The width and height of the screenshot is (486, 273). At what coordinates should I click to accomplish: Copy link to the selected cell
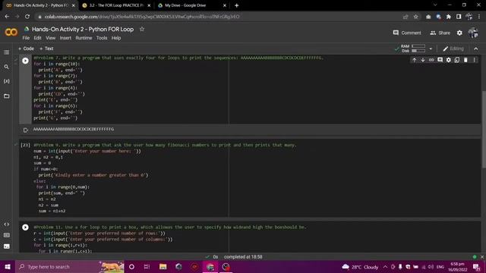pos(431,60)
